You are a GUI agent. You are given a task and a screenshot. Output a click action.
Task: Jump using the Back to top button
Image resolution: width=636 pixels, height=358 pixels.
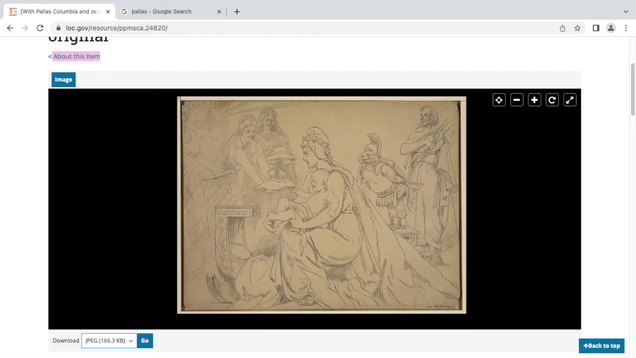click(x=602, y=346)
